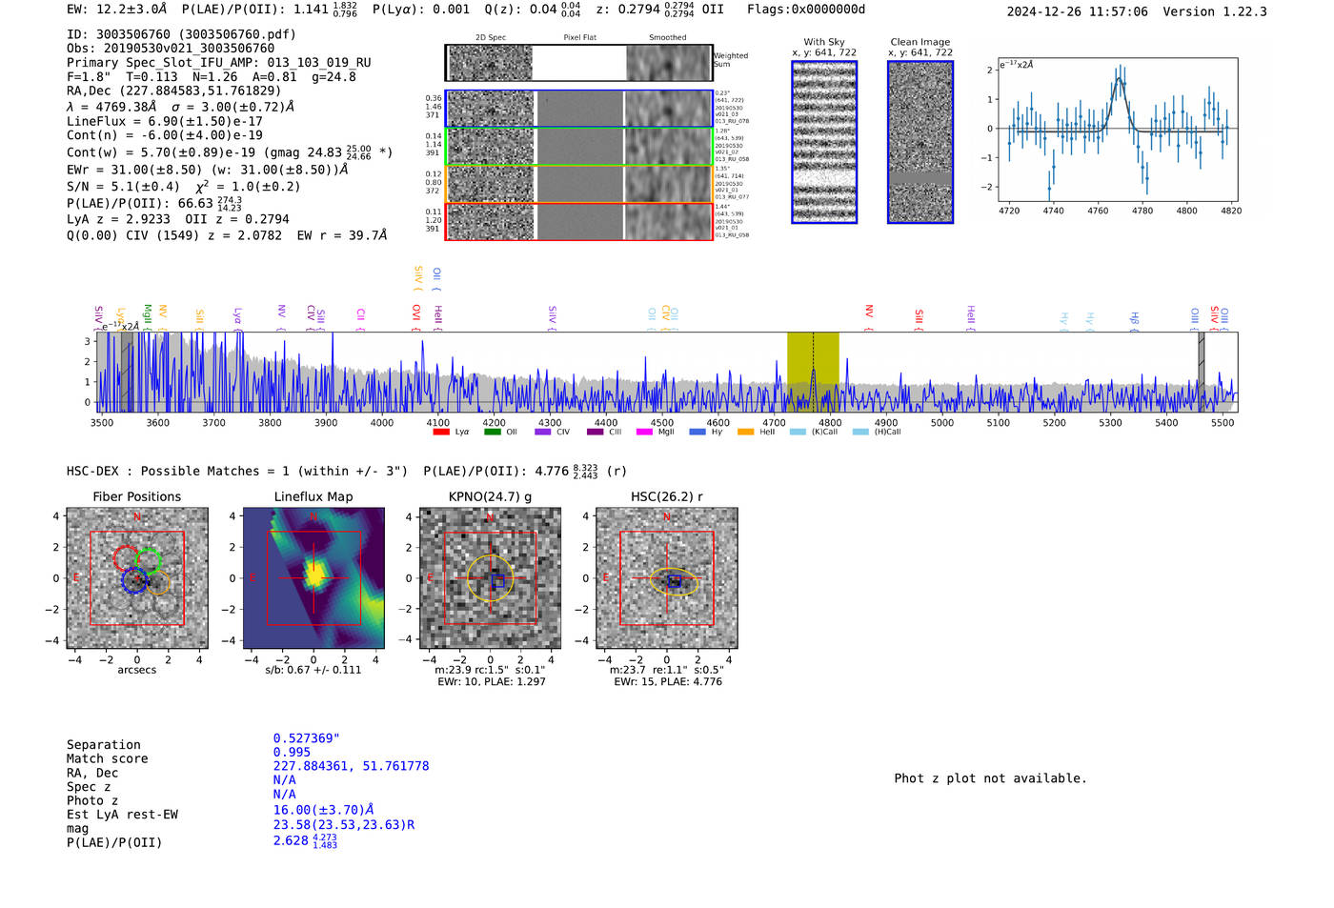Click the Match score value 0.995
The image size is (1334, 908).
coord(292,753)
